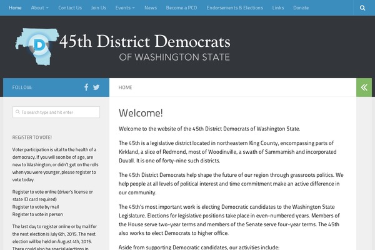
Task: Click the 45th District map logo
Action: coord(37,47)
